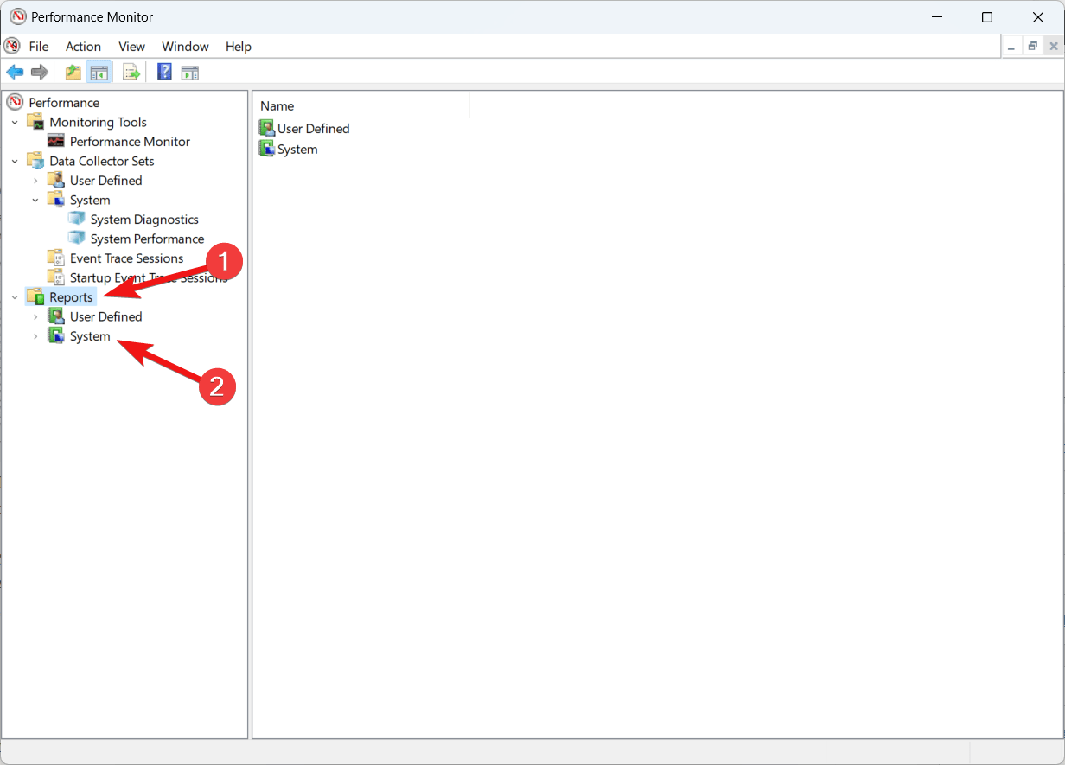Collapse the Monitoring Tools node
Screen dimensions: 1065x765
click(x=15, y=122)
